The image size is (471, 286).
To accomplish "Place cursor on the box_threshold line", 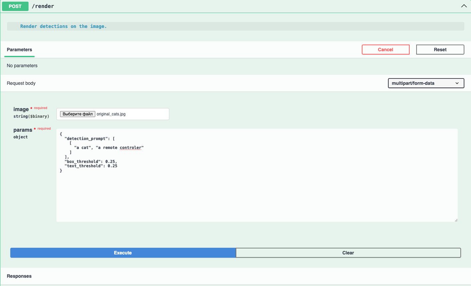I will [91, 162].
